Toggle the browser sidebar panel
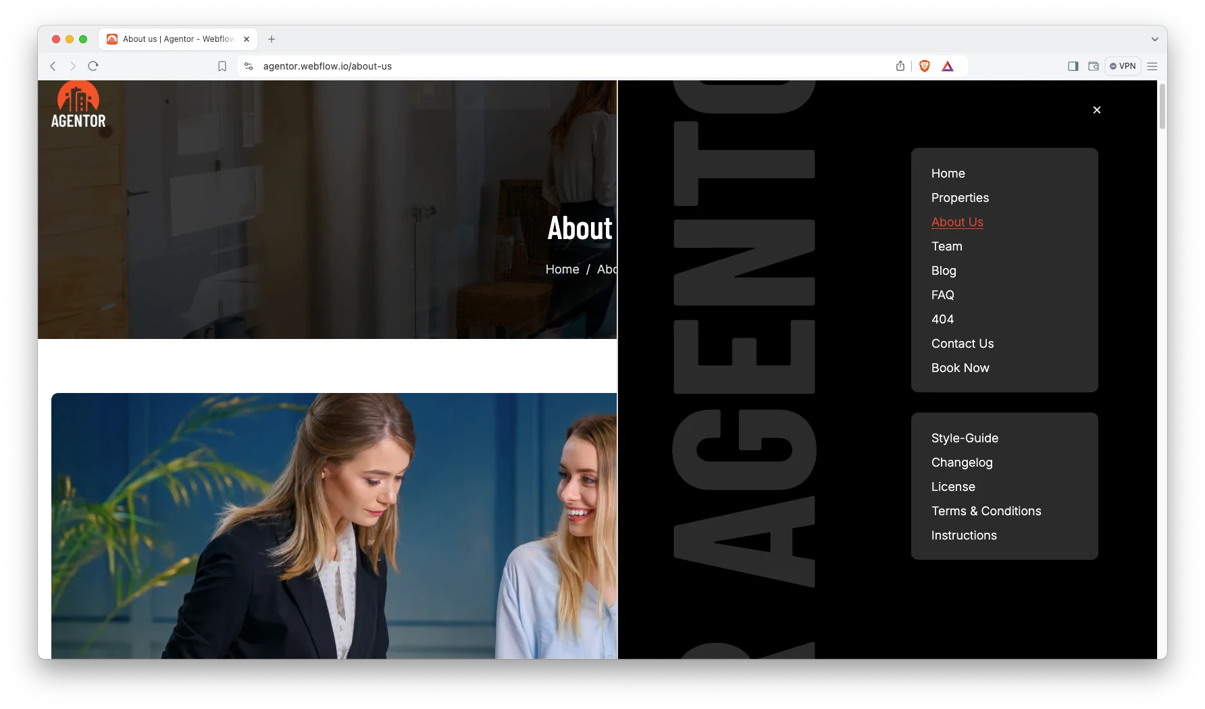Viewport: 1205px width, 709px height. [x=1073, y=66]
